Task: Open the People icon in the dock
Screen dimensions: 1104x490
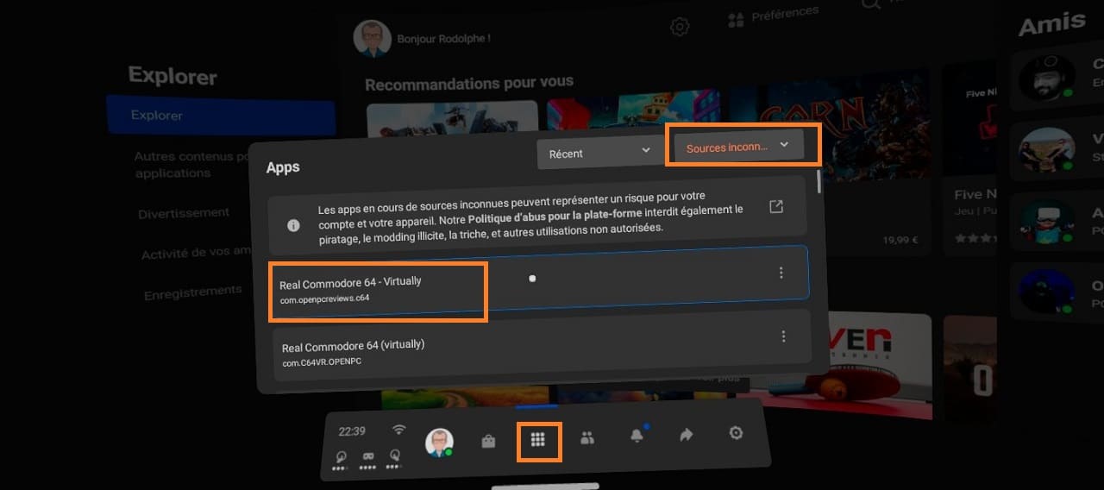Action: tap(587, 438)
